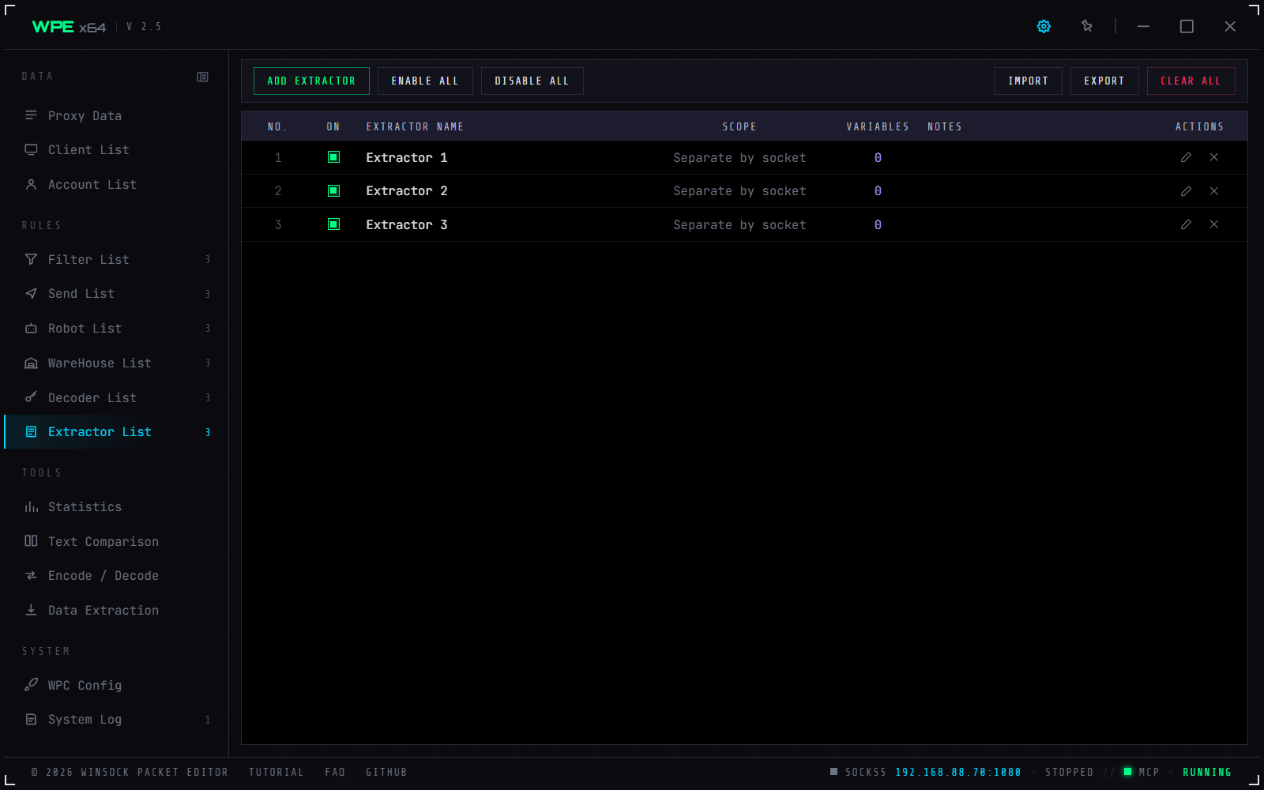
Task: Click the ADD EXTRACTOR button
Action: tap(311, 81)
